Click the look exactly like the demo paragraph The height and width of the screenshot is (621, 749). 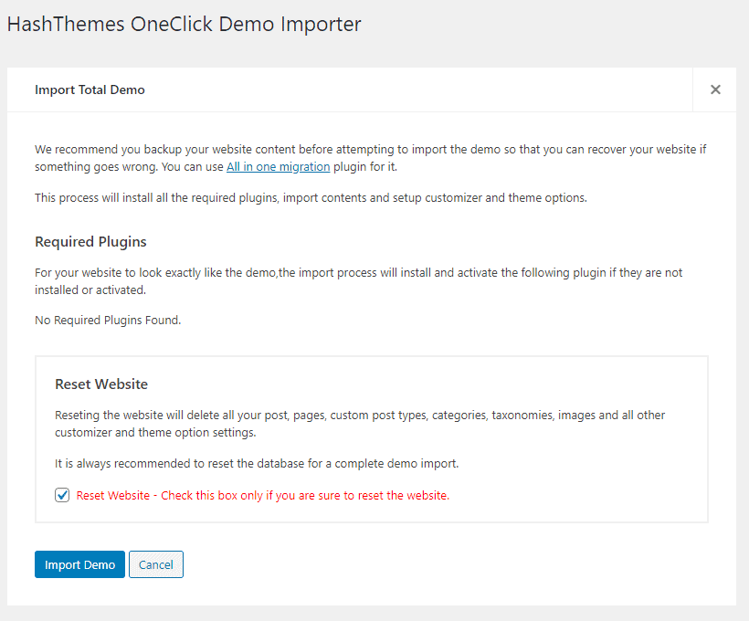(358, 281)
